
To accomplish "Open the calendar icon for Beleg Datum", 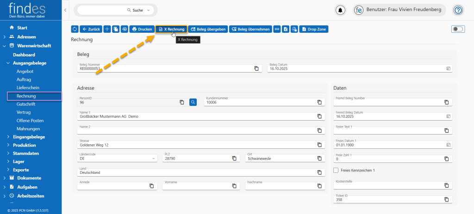I will [448, 68].
